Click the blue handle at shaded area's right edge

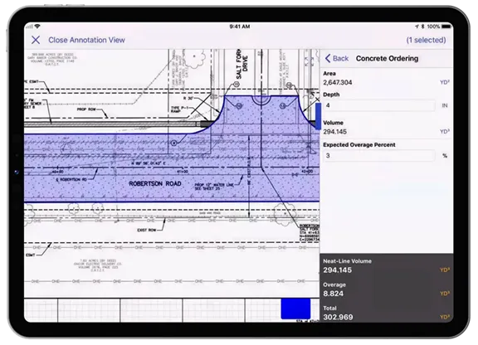pos(318,116)
